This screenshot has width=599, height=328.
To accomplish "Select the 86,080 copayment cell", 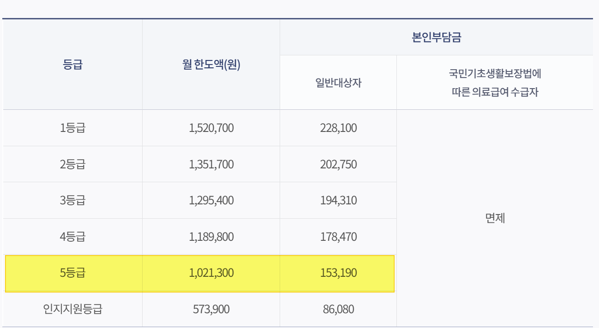I will (x=337, y=309).
